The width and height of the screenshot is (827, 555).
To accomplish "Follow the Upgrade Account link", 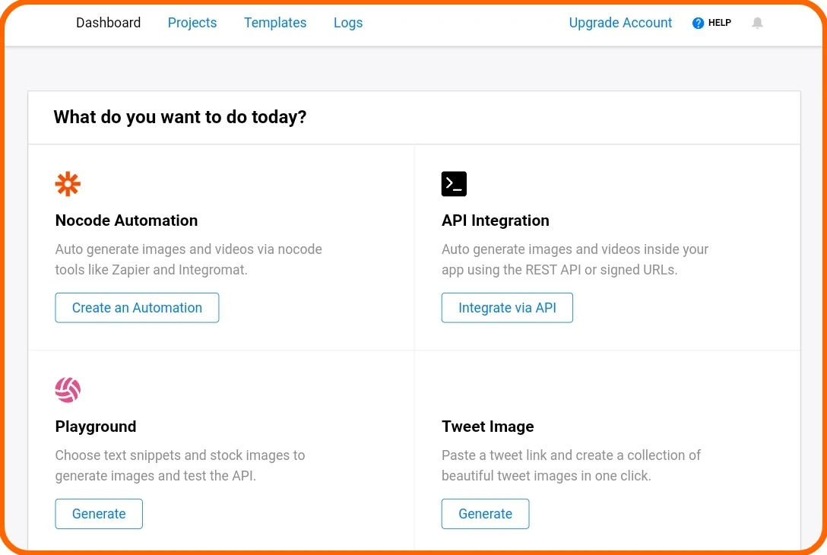I will coord(620,23).
